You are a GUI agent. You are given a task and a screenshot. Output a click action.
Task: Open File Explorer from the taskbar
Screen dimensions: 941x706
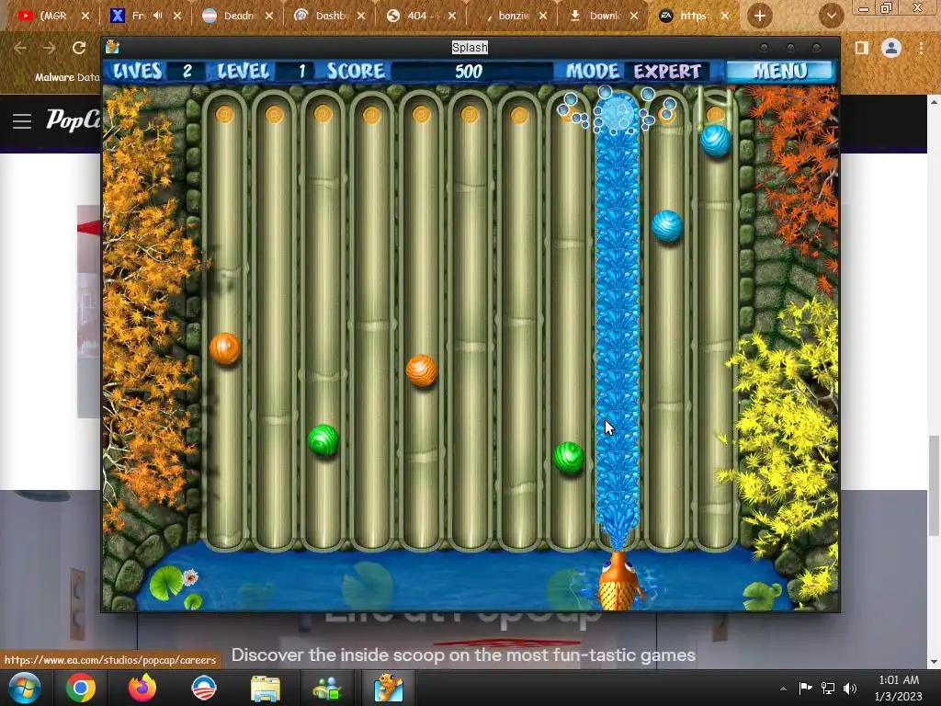[x=266, y=688]
